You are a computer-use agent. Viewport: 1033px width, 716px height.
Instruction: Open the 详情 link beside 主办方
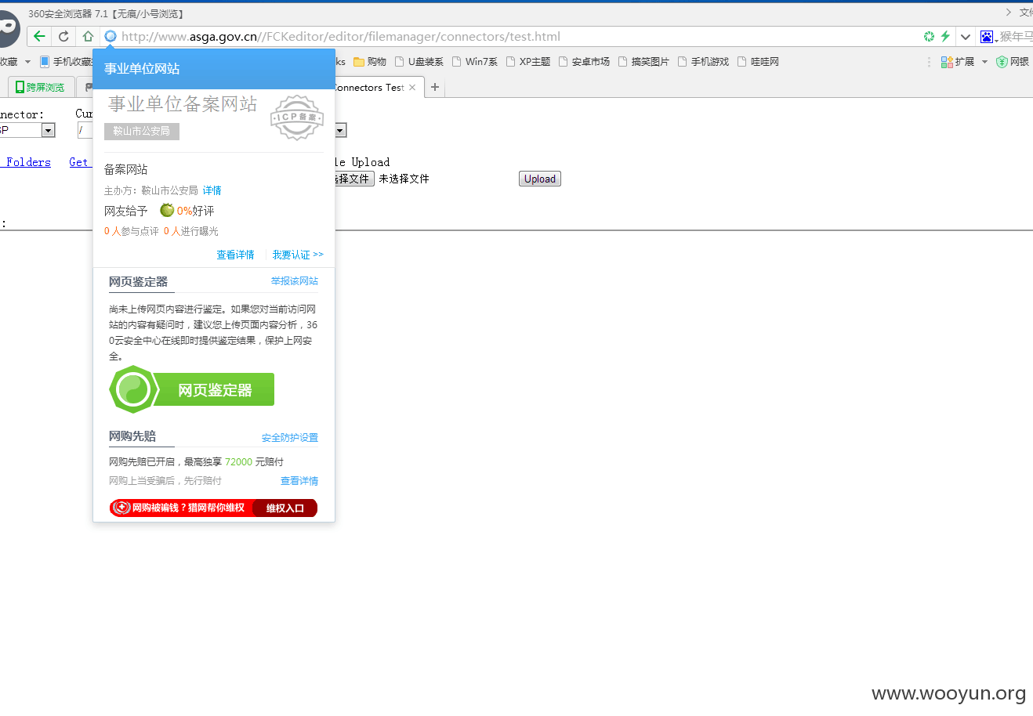(212, 190)
